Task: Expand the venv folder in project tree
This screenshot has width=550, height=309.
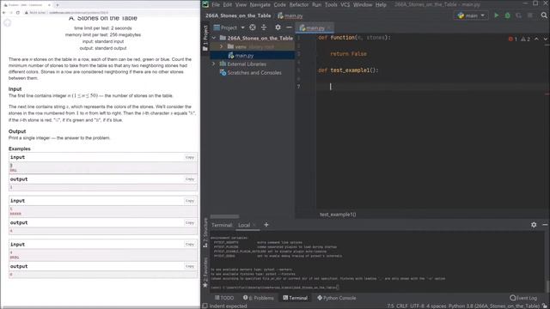Action: (222, 46)
